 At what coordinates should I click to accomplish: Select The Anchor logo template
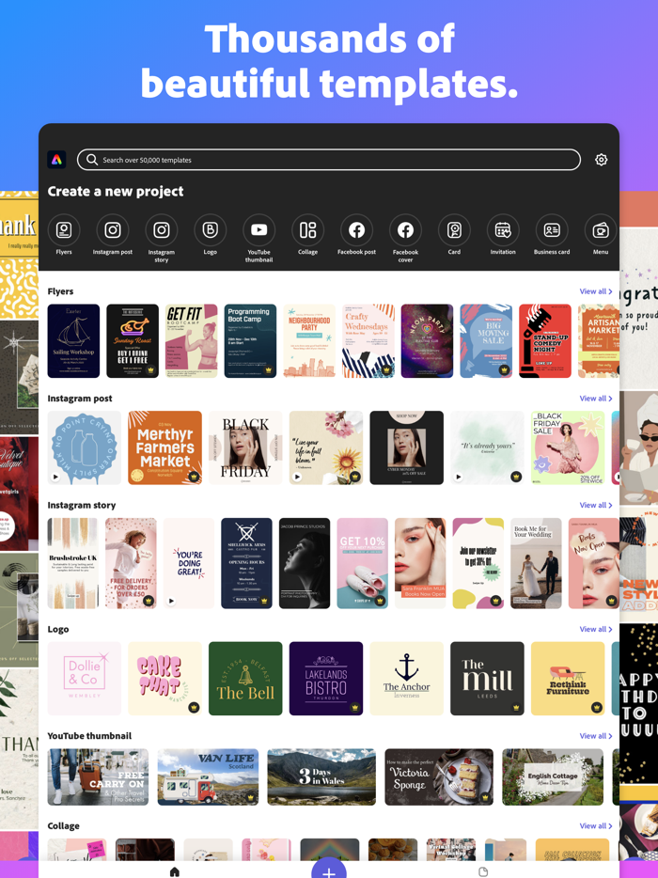point(407,679)
